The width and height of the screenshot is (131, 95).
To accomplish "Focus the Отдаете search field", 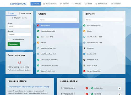I will click(x=58, y=20).
